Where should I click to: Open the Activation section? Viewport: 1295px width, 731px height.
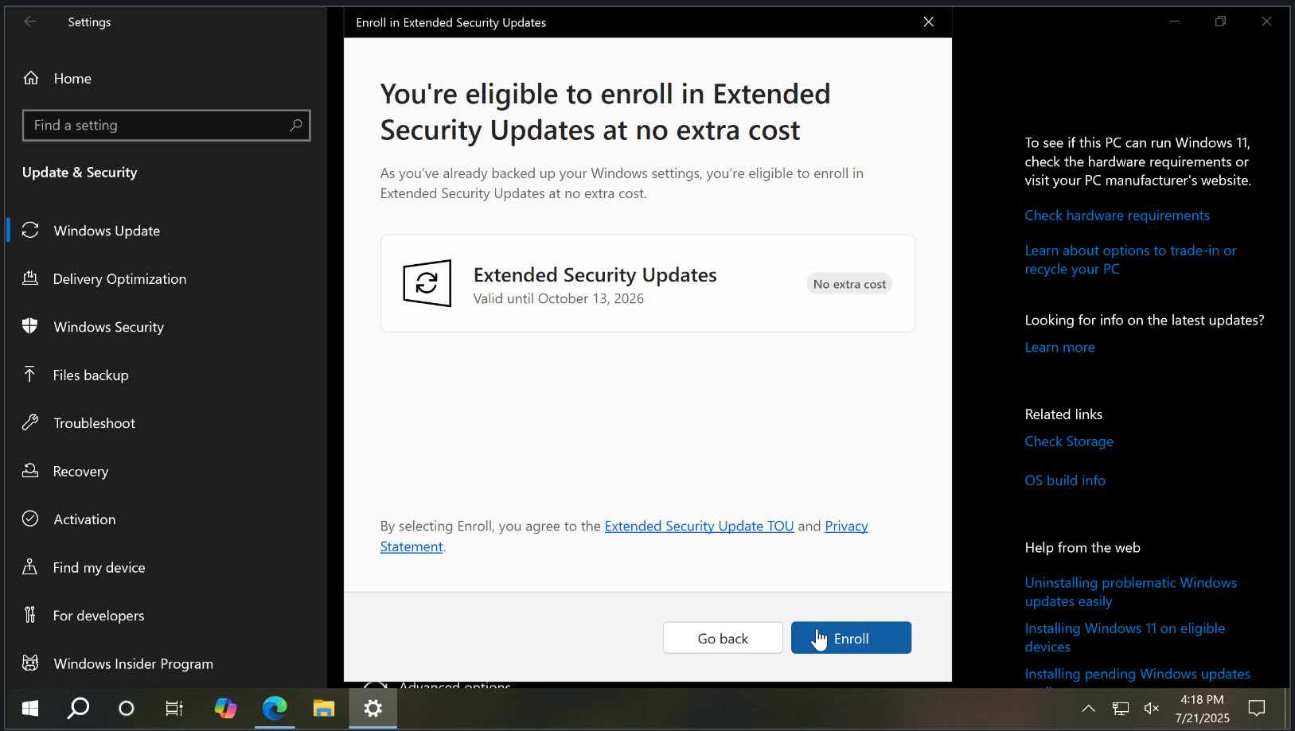84,519
